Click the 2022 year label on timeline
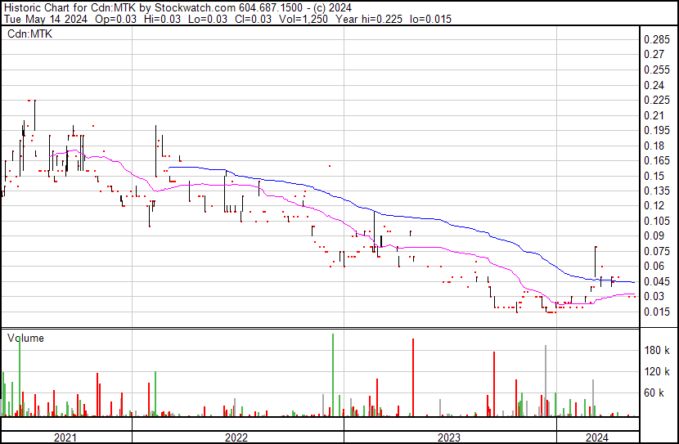679x444 pixels. tap(236, 437)
